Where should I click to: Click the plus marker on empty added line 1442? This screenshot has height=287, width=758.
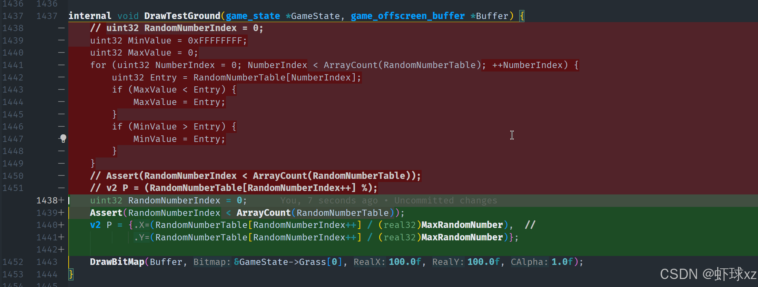(x=61, y=249)
